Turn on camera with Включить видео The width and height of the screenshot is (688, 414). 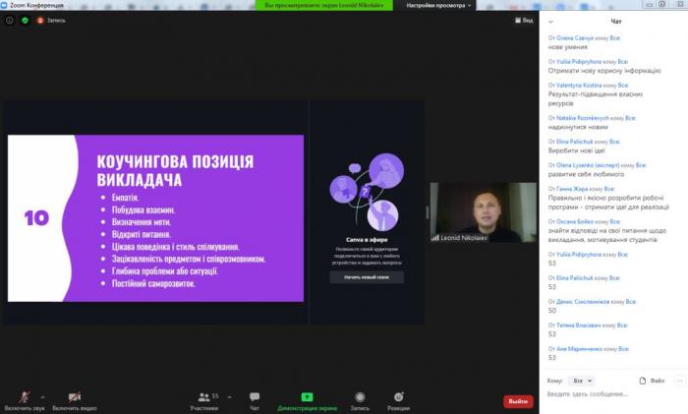74,396
